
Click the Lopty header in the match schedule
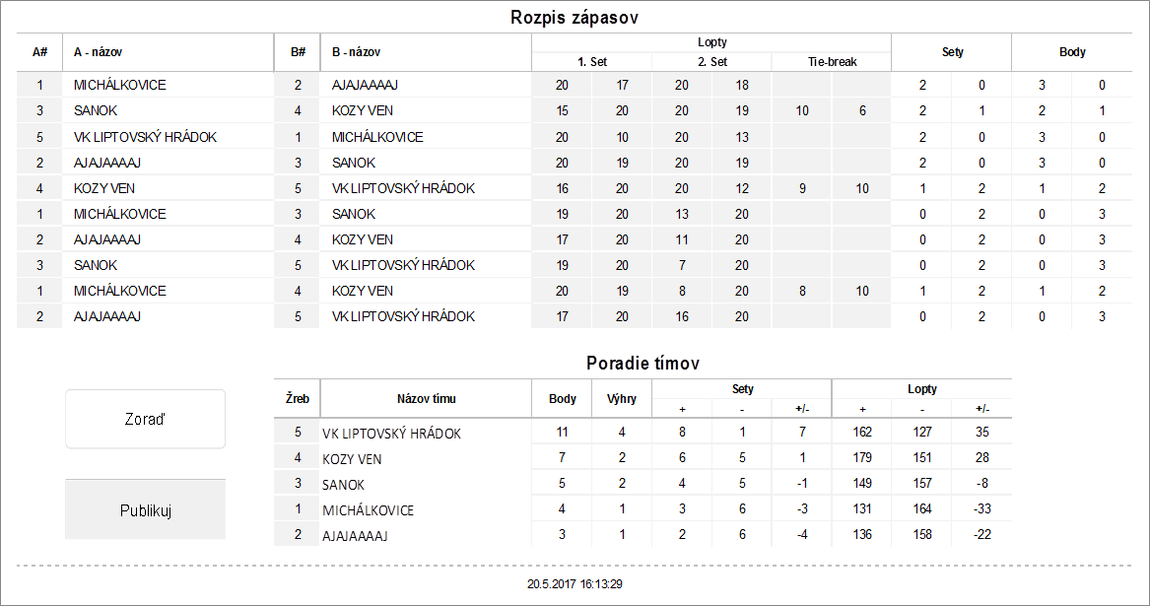pos(711,42)
